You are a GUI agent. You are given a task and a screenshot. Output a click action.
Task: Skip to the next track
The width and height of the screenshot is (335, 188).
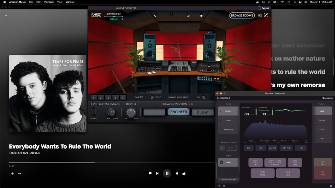177,173
